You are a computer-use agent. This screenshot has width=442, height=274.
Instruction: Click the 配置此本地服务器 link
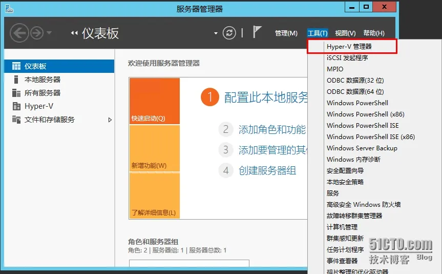tap(266, 97)
